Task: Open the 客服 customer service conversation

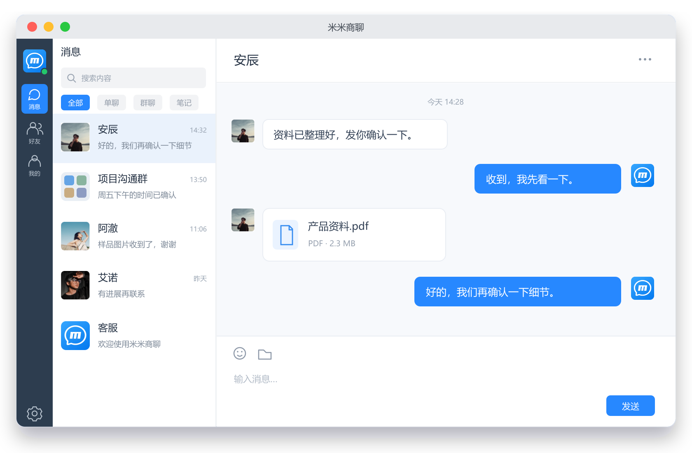Action: coord(134,336)
